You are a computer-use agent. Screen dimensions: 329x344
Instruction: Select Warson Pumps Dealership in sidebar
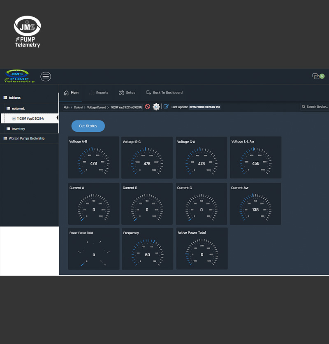(x=26, y=139)
